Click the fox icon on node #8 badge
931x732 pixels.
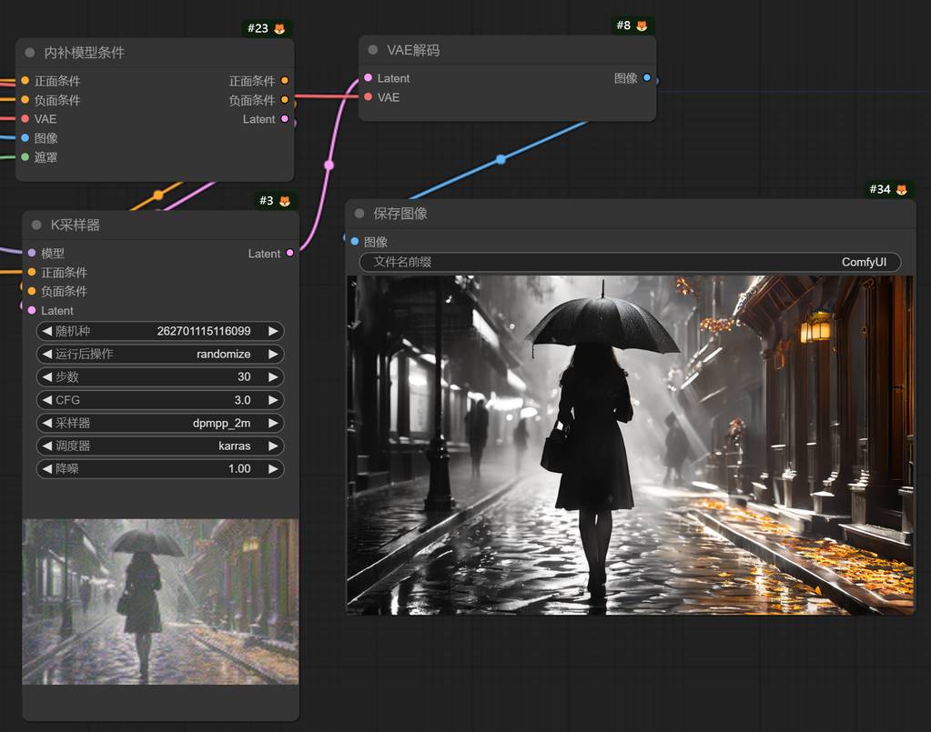(x=642, y=25)
